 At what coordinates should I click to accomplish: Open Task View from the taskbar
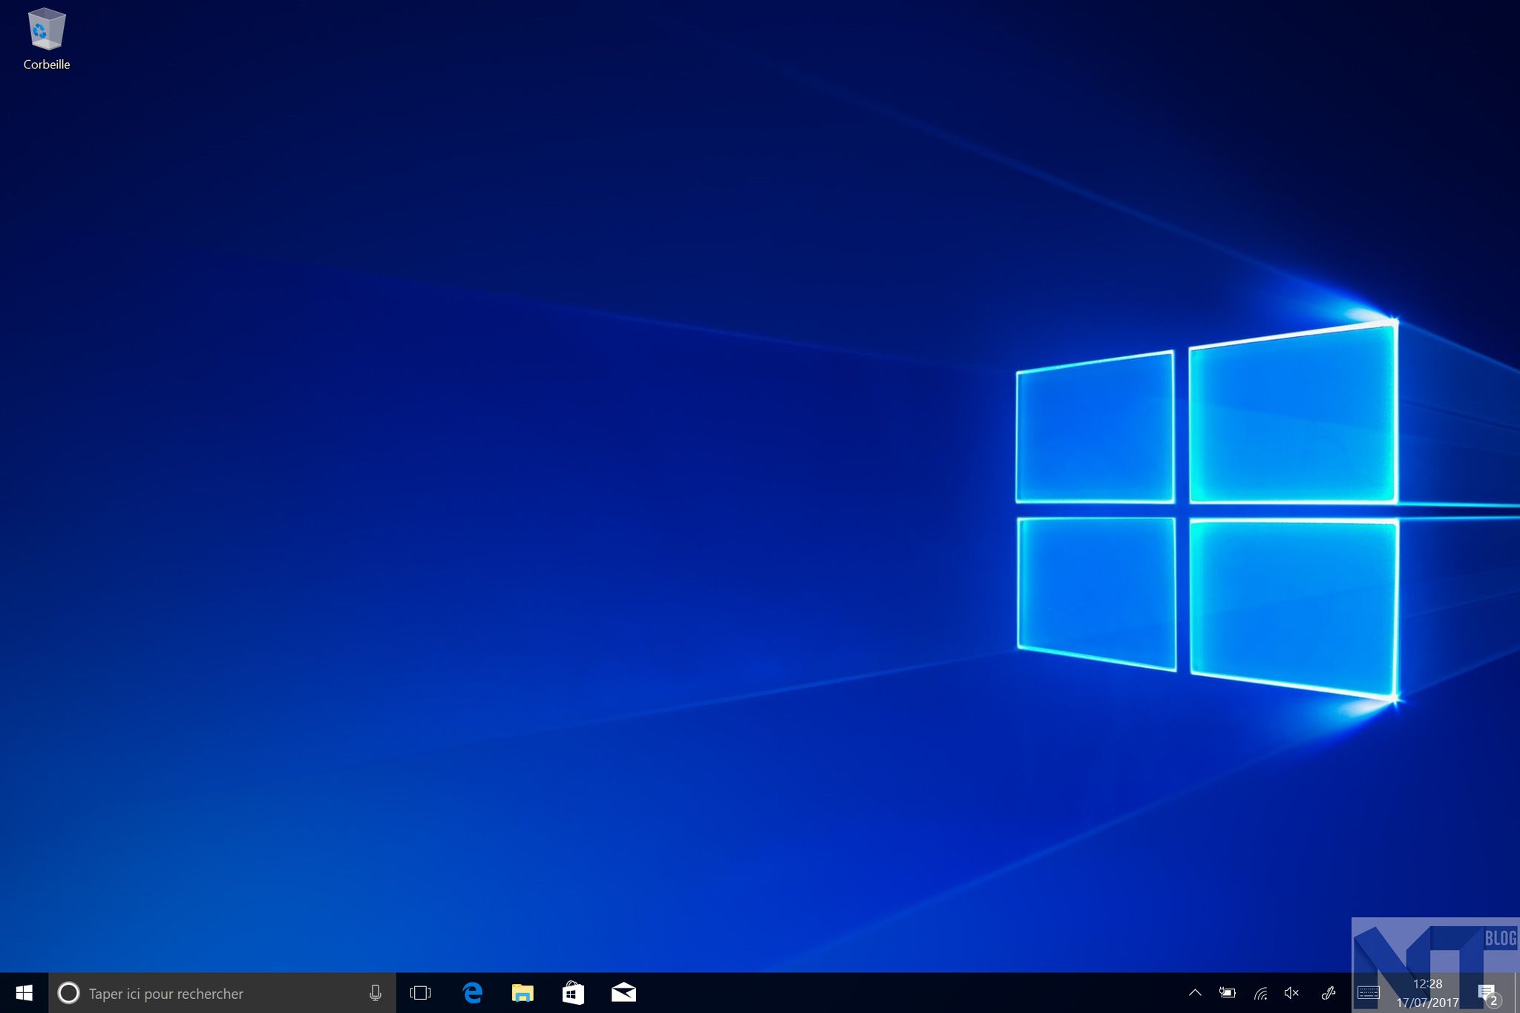click(x=420, y=993)
